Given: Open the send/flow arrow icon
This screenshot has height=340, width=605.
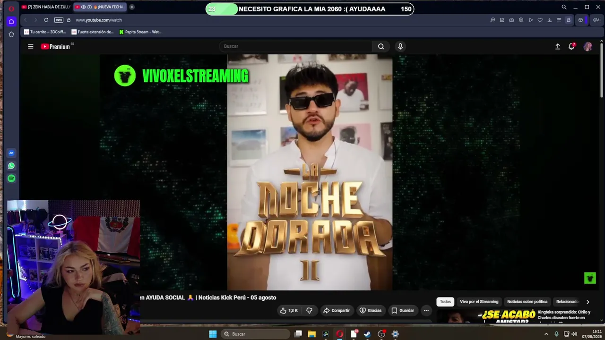Looking at the screenshot, I should 530,20.
